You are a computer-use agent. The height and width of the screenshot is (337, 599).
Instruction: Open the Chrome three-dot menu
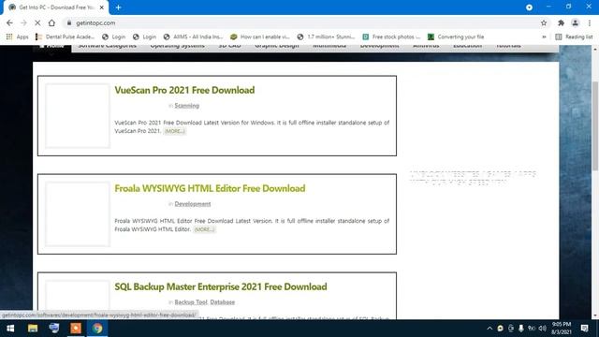(590, 22)
